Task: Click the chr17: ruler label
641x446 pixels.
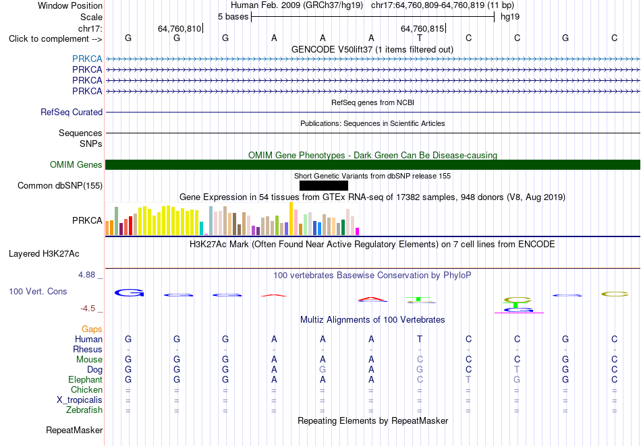Action: pyautogui.click(x=90, y=28)
